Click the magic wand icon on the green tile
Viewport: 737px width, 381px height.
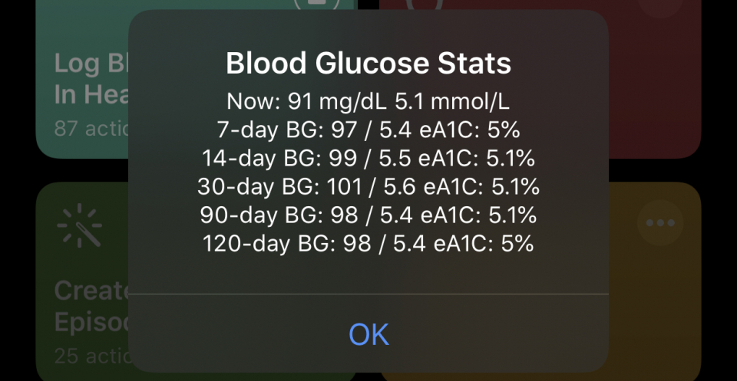click(x=79, y=225)
